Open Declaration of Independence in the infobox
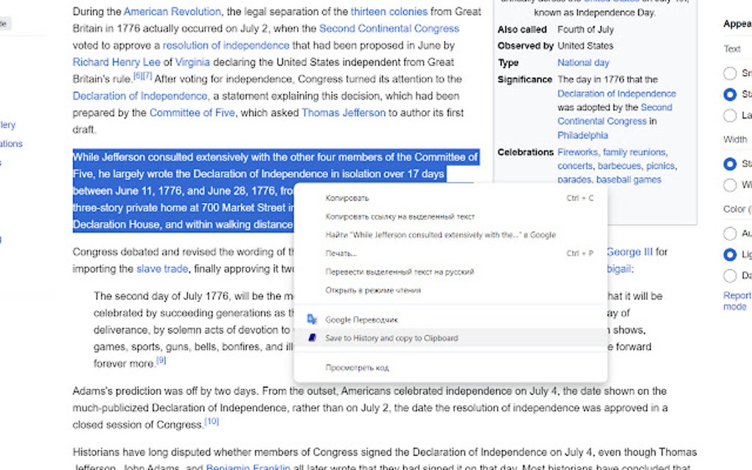Screen dimensions: 752x470 click(x=616, y=94)
